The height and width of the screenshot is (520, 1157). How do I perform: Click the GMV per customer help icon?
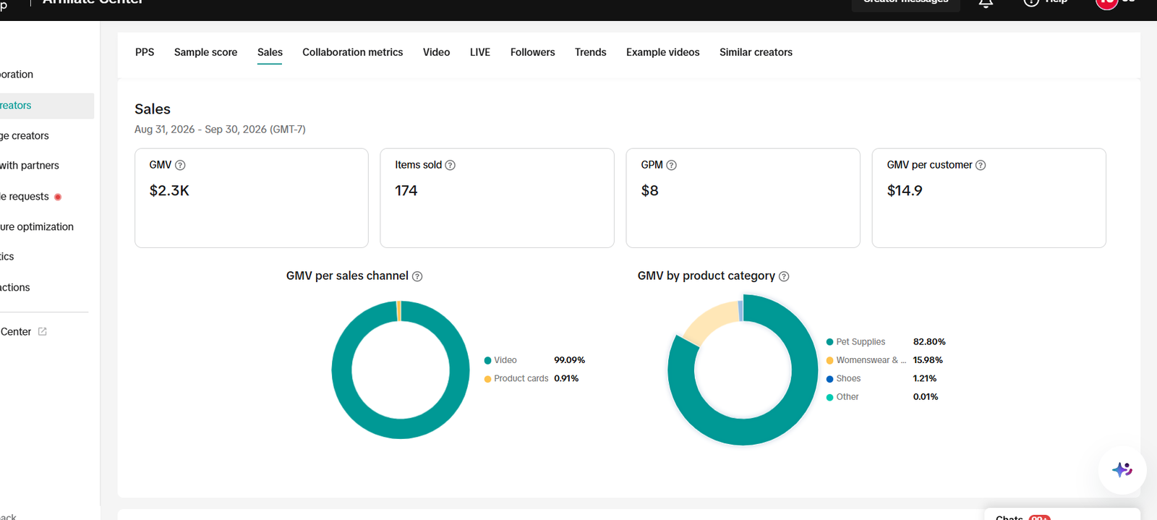981,165
